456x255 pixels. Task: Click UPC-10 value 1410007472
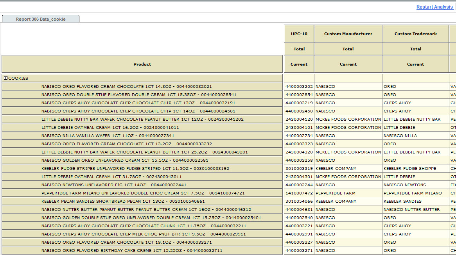299,193
